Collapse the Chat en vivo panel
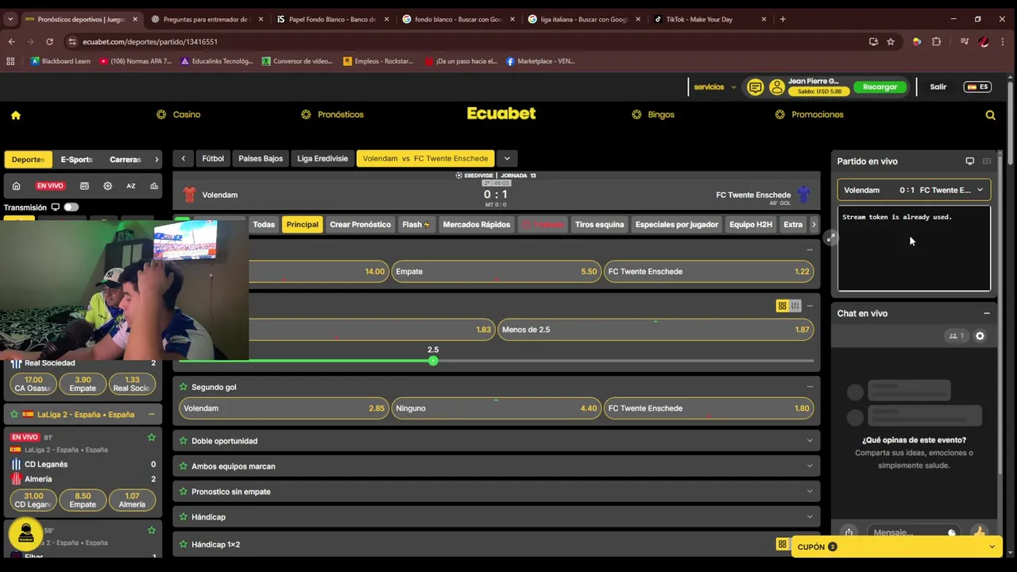1017x572 pixels. pyautogui.click(x=986, y=313)
